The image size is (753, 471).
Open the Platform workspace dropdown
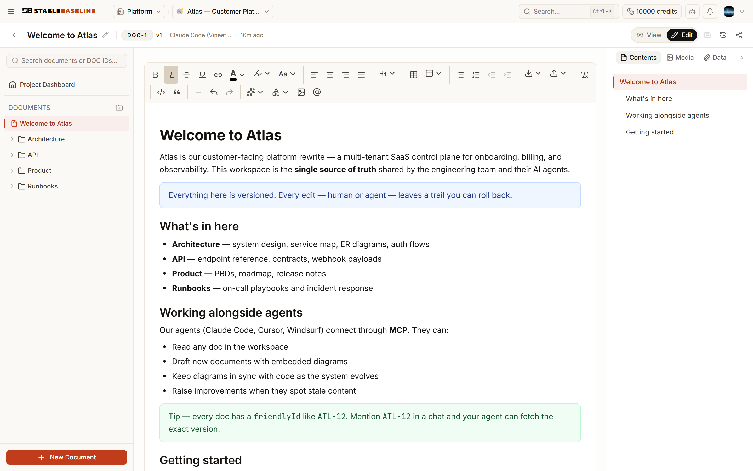point(139,12)
